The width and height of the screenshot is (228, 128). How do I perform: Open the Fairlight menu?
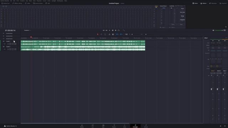pyautogui.click(x=54, y=1)
